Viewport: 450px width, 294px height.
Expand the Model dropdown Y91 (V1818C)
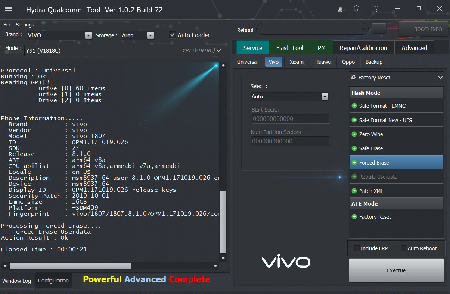[124, 50]
